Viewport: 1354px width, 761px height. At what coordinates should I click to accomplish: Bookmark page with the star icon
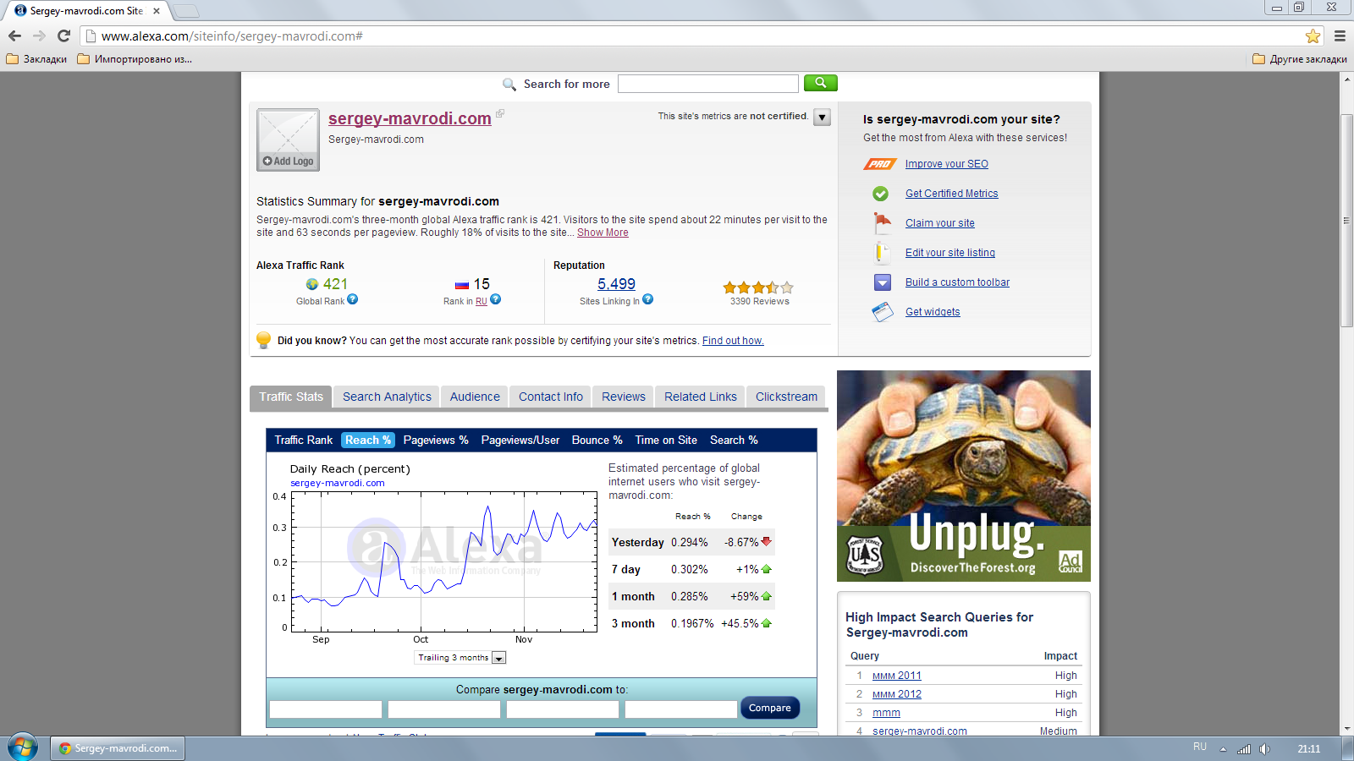1313,36
